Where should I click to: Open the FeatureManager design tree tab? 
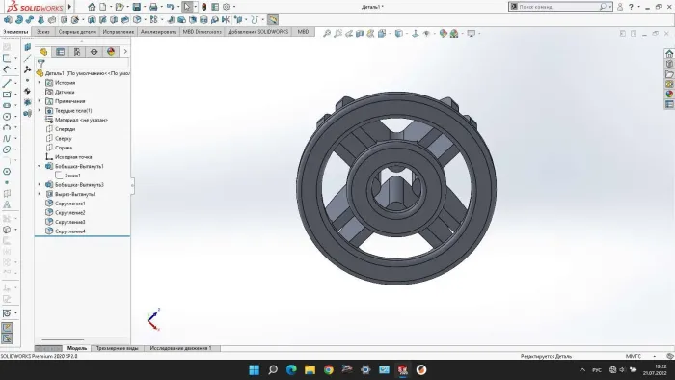[43, 52]
